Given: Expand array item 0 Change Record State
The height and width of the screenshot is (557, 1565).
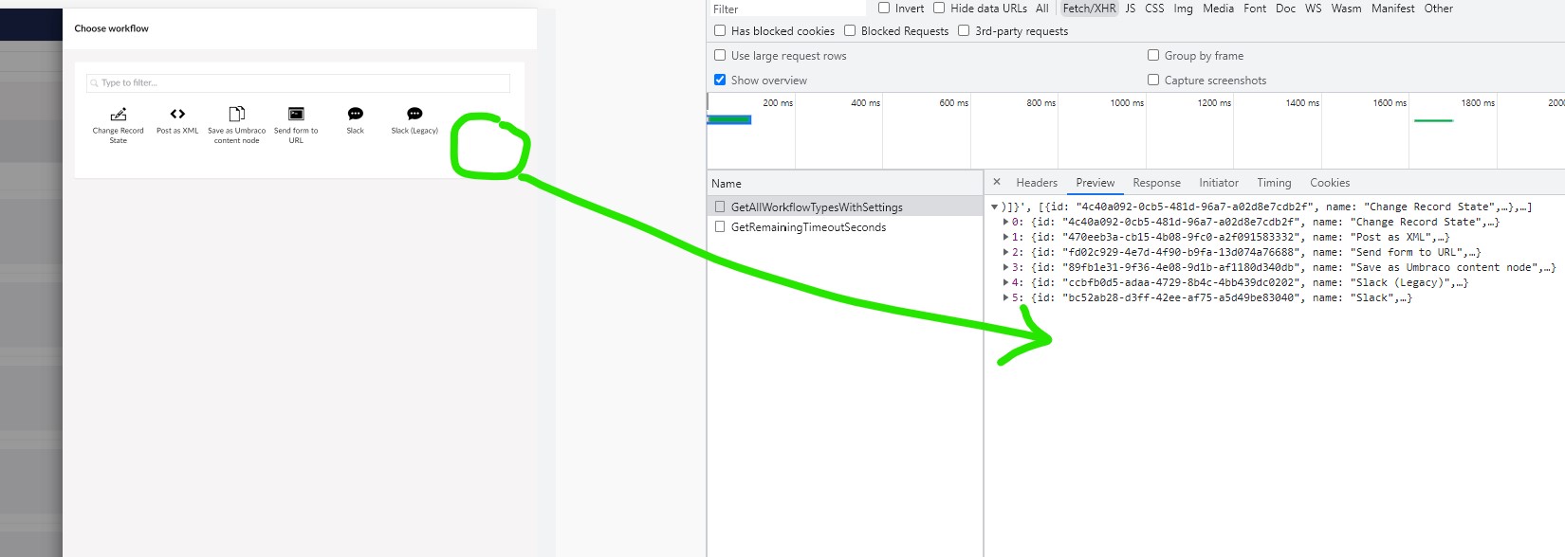Looking at the screenshot, I should tap(1005, 223).
